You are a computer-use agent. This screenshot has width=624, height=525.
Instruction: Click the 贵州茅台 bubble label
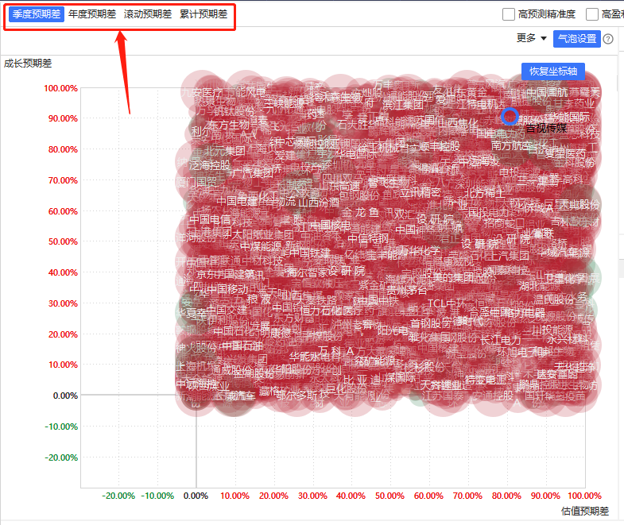tap(407, 291)
